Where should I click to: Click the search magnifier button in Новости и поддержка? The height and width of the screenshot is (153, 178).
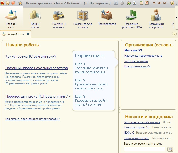pos(171,149)
